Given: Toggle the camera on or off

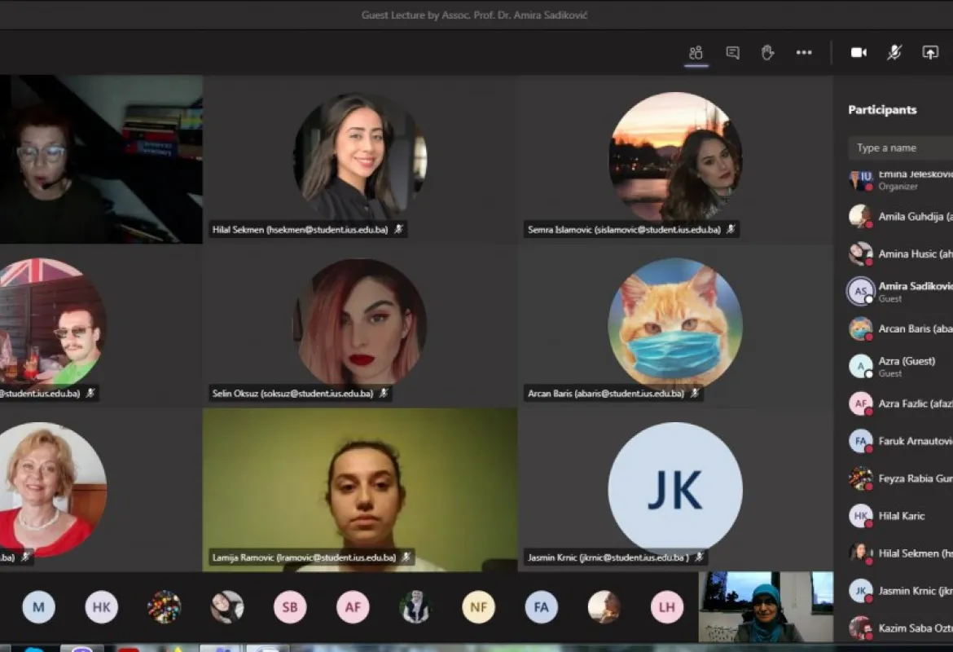Looking at the screenshot, I should point(859,53).
